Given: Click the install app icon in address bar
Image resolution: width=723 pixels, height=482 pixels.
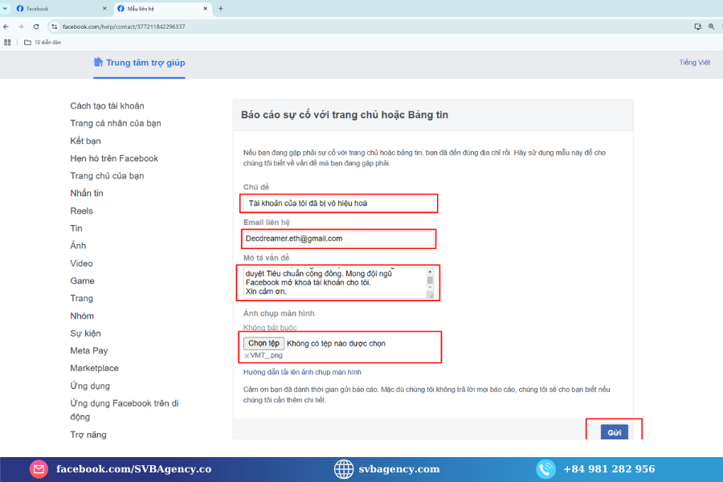Looking at the screenshot, I should pos(697,27).
